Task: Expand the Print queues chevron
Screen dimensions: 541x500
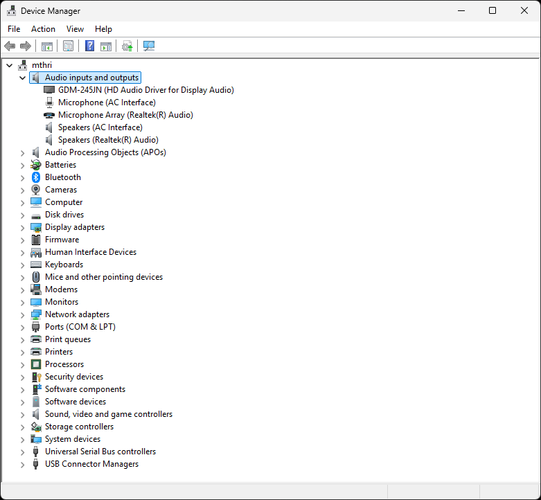Action: pyautogui.click(x=22, y=339)
